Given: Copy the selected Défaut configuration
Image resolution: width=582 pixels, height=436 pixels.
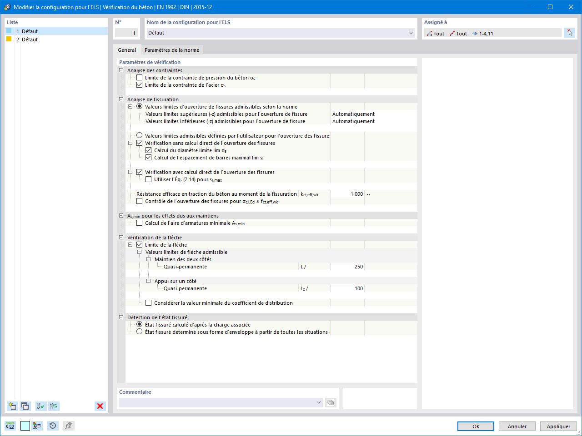Looking at the screenshot, I should [x=25, y=406].
